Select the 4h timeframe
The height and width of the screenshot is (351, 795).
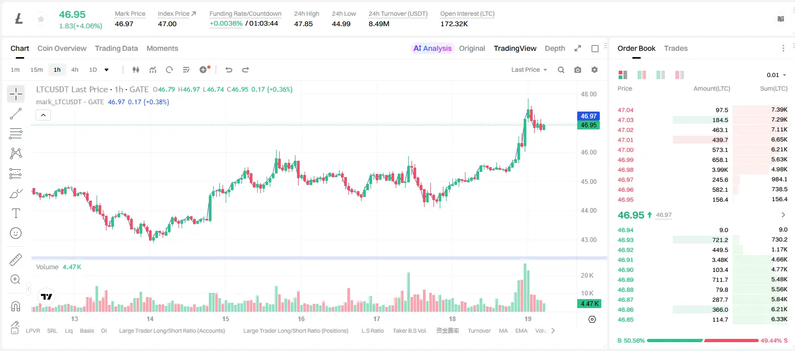75,70
